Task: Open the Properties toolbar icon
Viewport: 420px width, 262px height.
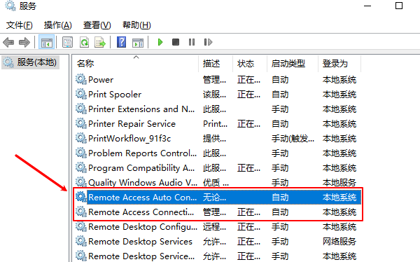Action: click(x=67, y=42)
